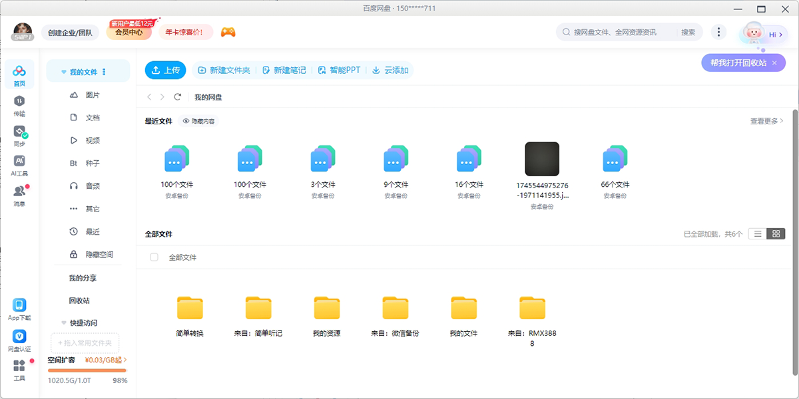Viewport: 799px width, 399px height.
Task: Select 文档 category in sidebar
Action: (89, 118)
